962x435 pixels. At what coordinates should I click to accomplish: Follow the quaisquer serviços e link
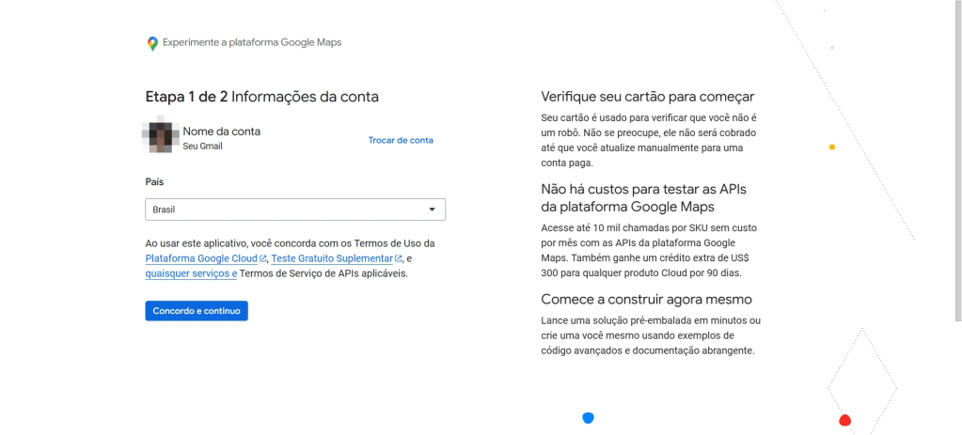click(191, 273)
